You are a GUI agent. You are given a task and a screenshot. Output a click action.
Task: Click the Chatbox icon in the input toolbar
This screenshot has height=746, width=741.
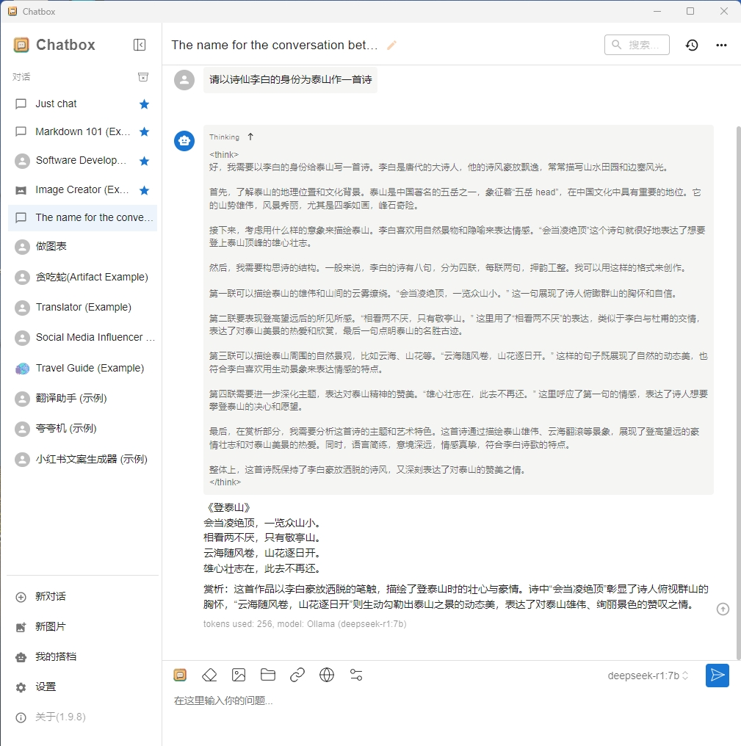coord(180,675)
